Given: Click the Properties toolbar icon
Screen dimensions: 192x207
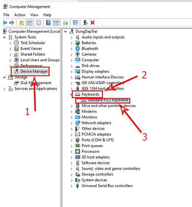Looking at the screenshot, I should (x=38, y=23).
